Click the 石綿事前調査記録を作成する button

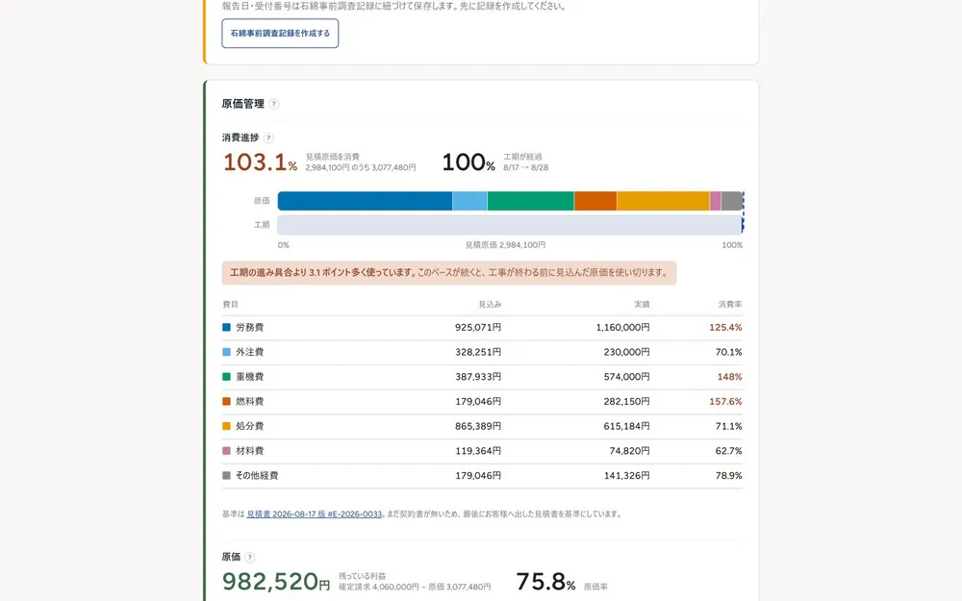280,33
